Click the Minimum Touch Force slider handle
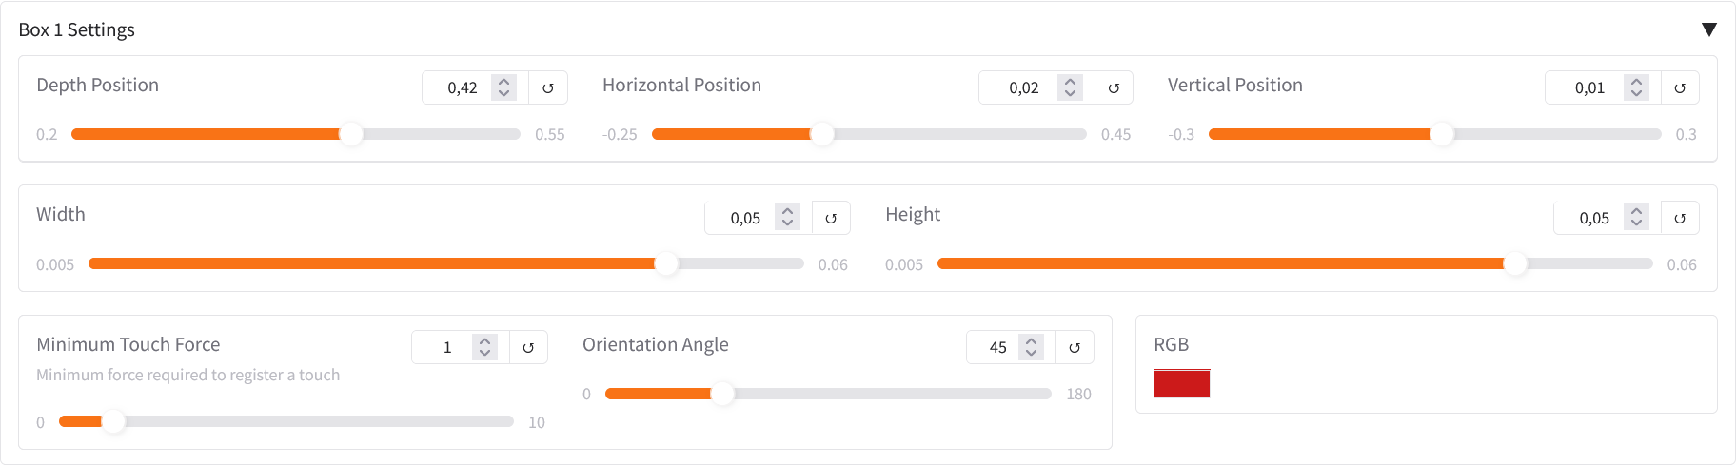This screenshot has width=1736, height=465. [113, 421]
